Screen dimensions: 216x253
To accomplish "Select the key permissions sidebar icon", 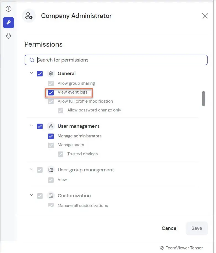I will 9,23.
